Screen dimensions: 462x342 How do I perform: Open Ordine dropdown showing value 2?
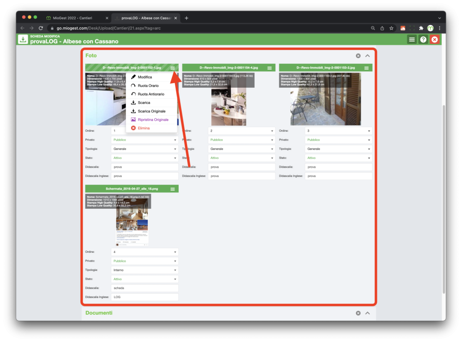click(241, 131)
